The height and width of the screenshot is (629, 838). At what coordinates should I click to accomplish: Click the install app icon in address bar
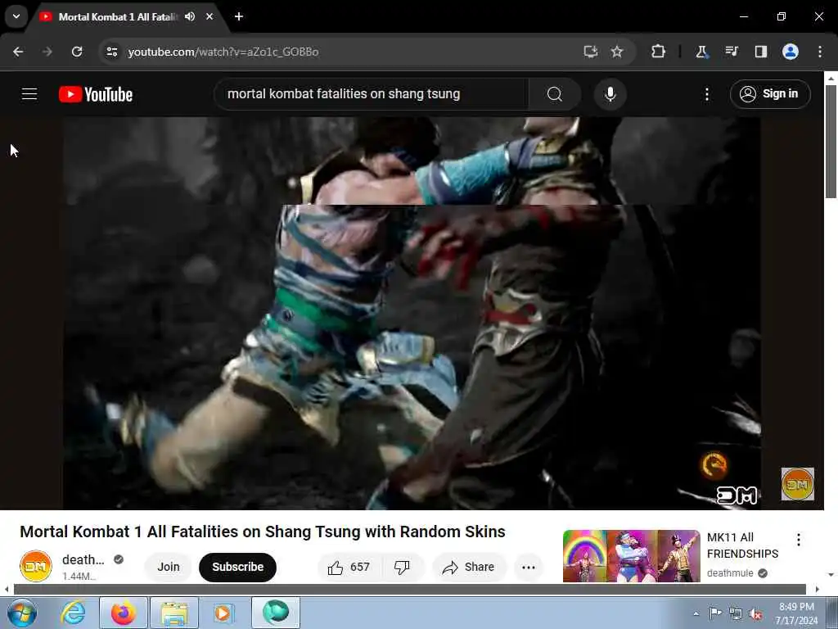pos(590,52)
